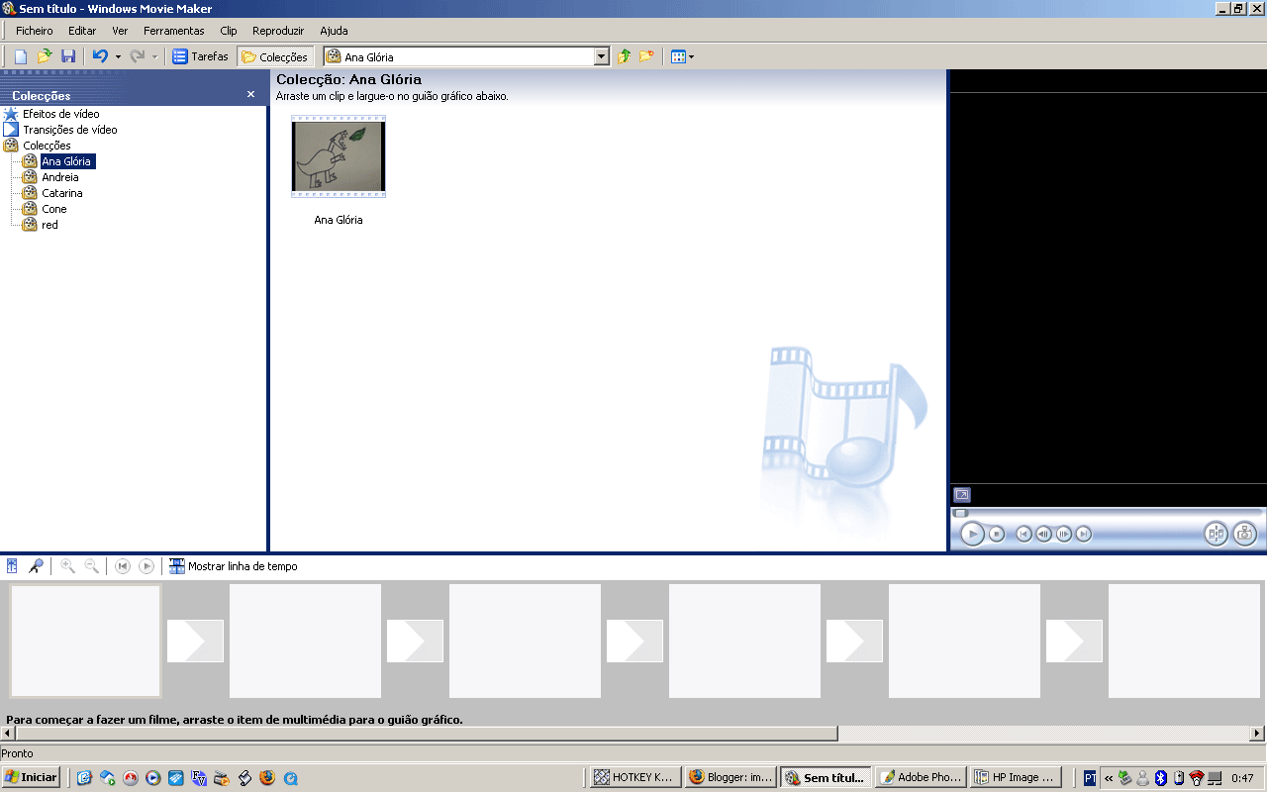Open the collections dropdown showing Ana Glória

602,56
